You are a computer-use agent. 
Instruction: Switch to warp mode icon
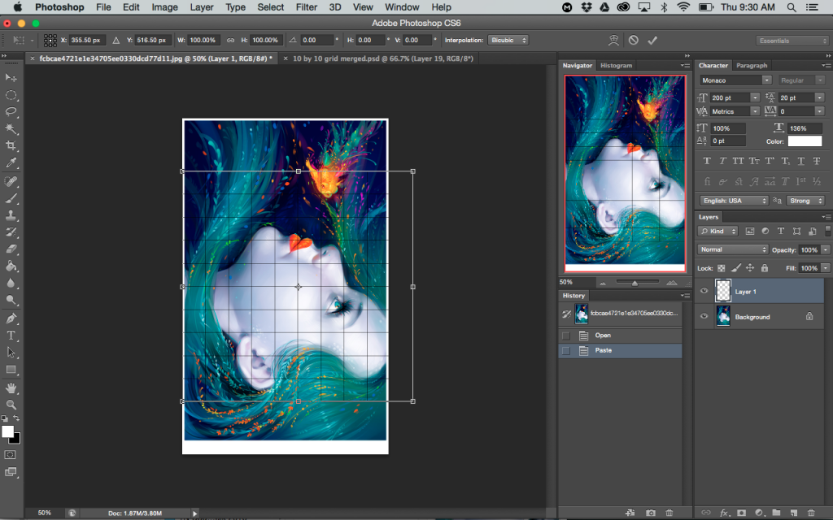(613, 41)
